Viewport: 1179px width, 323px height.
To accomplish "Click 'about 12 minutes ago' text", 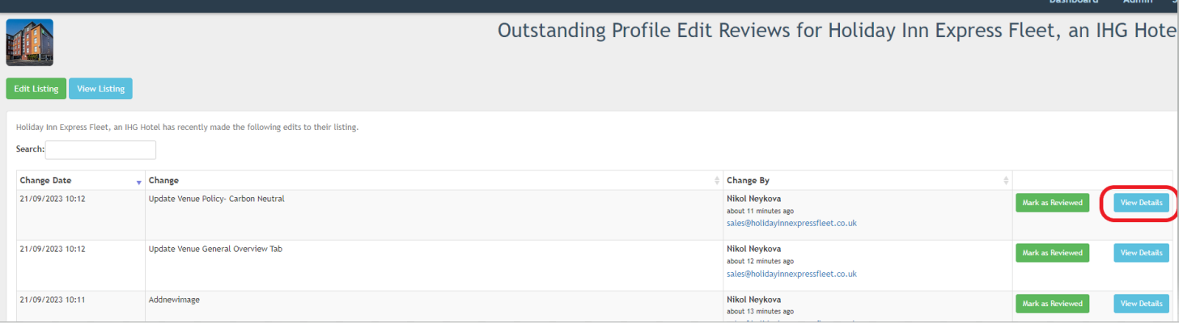I will point(760,262).
